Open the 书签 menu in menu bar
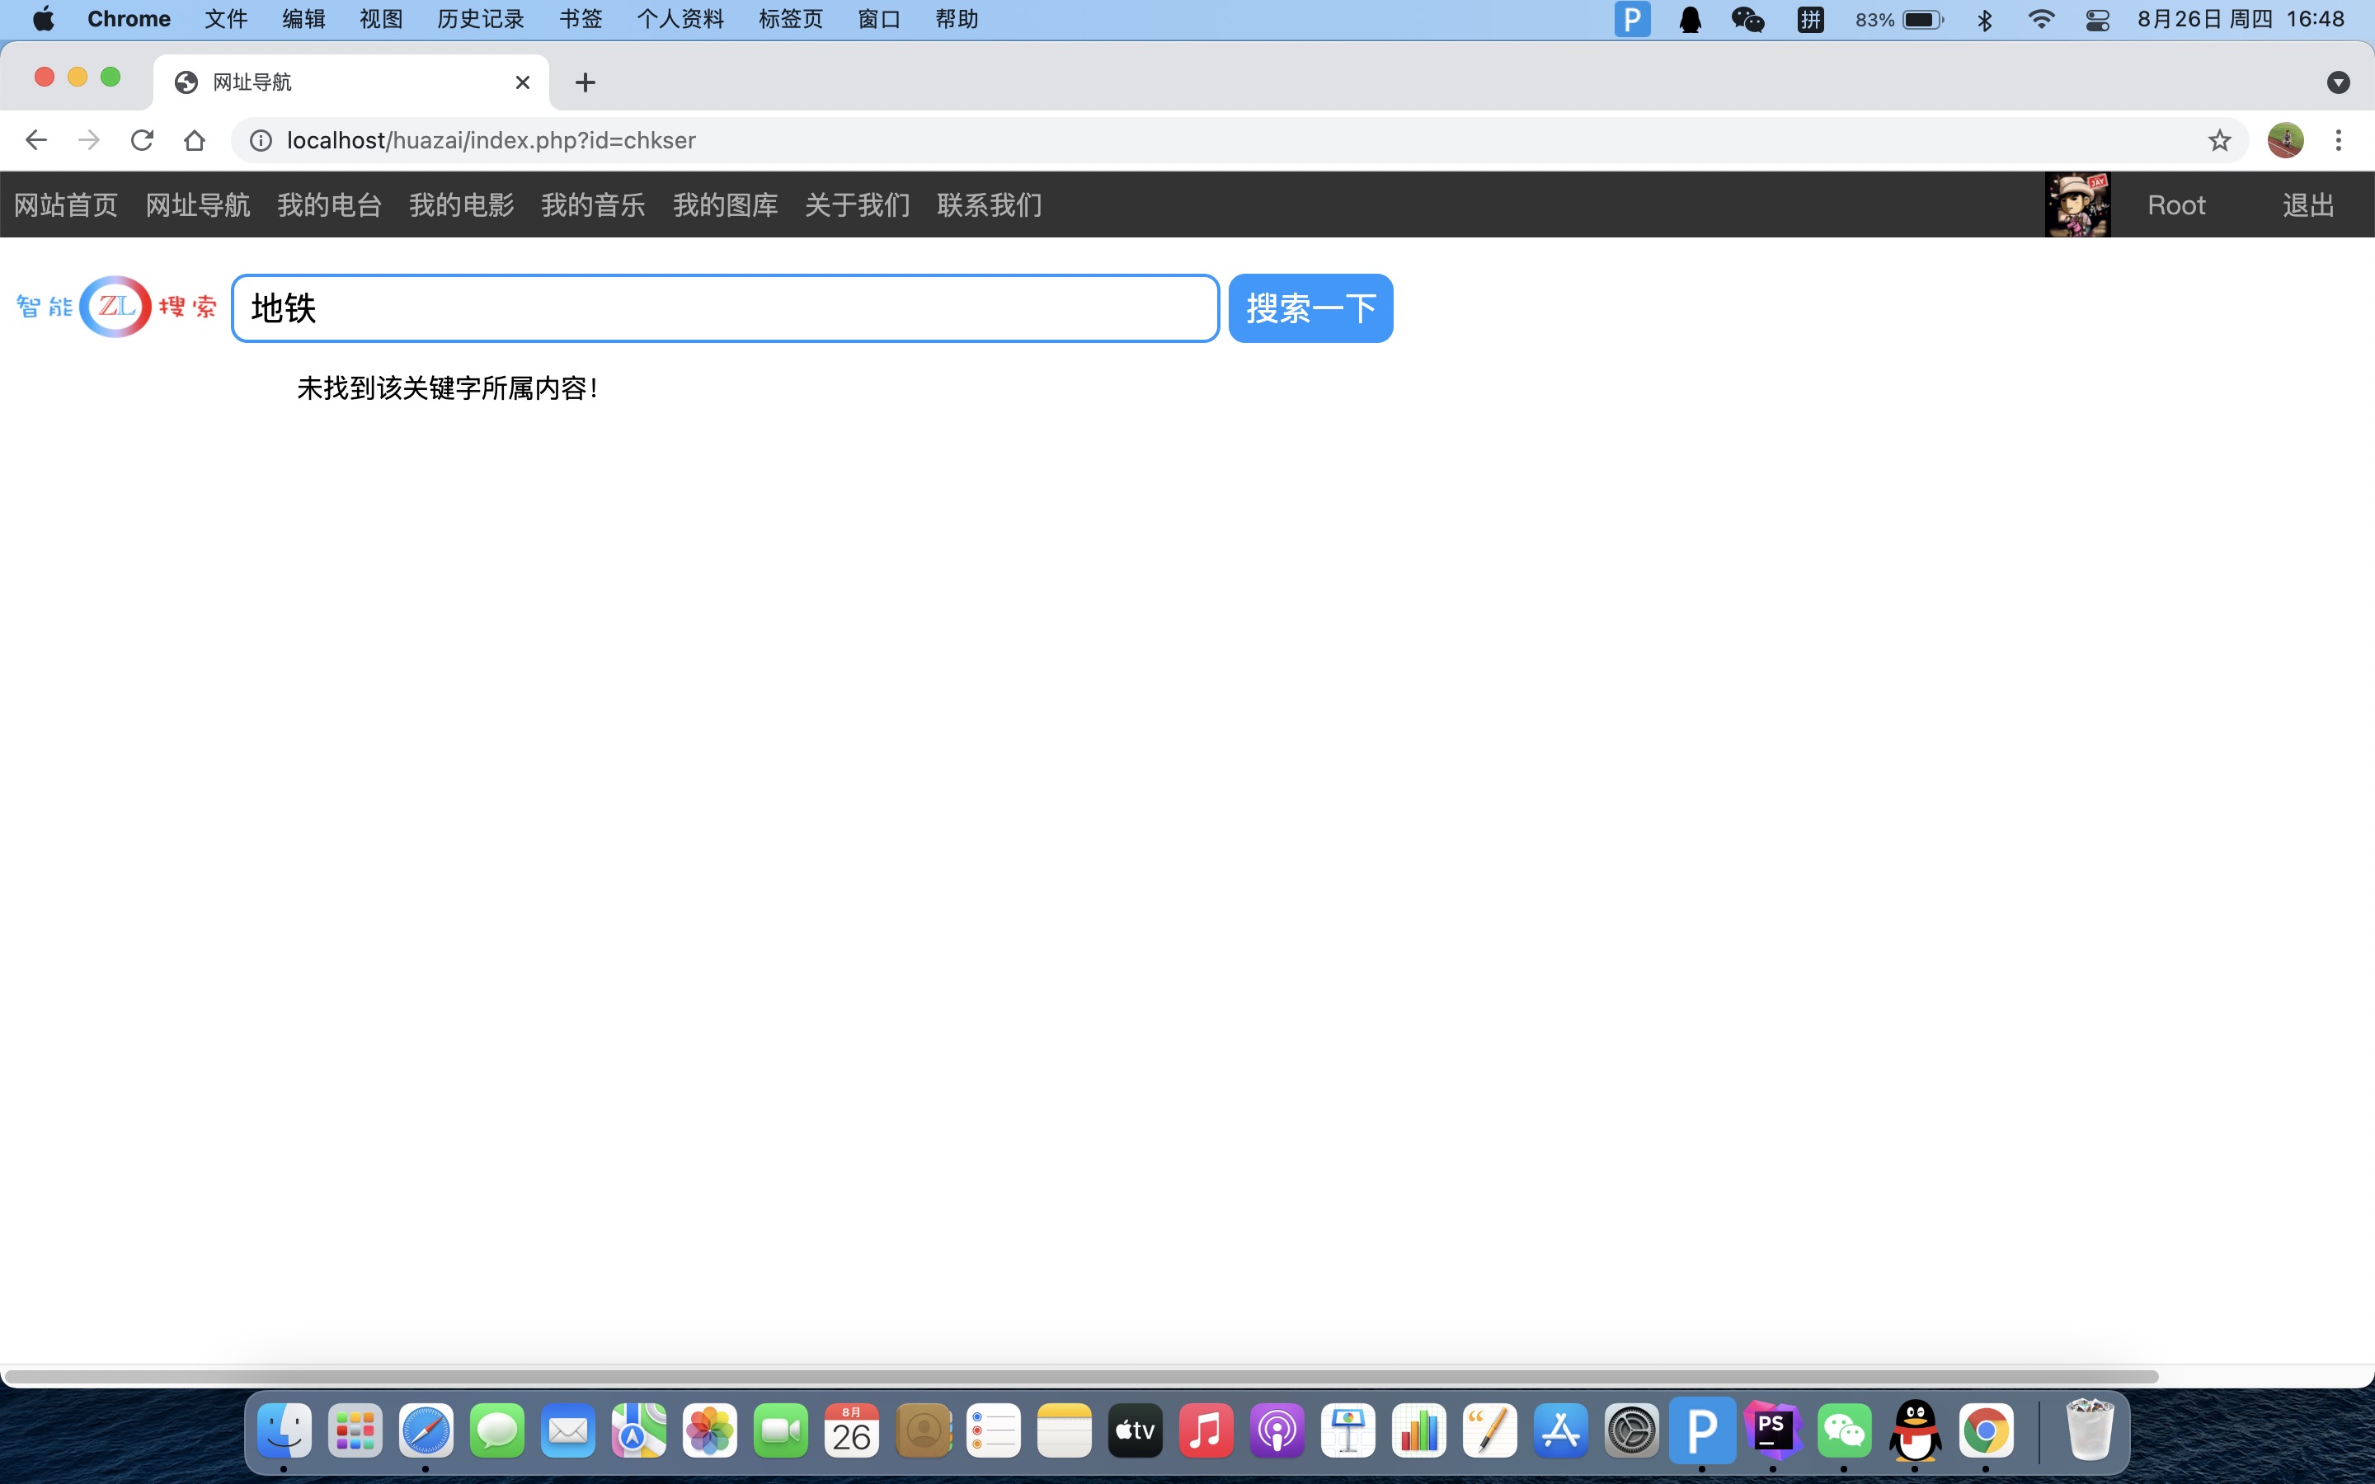 (580, 20)
